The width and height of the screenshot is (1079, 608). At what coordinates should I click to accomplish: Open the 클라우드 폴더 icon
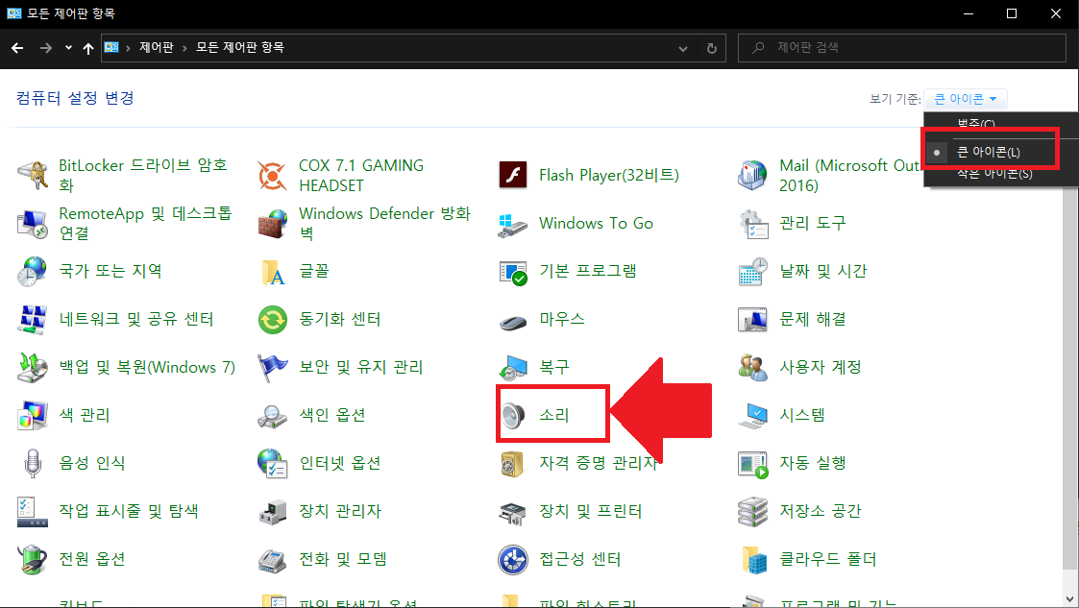pyautogui.click(x=753, y=559)
